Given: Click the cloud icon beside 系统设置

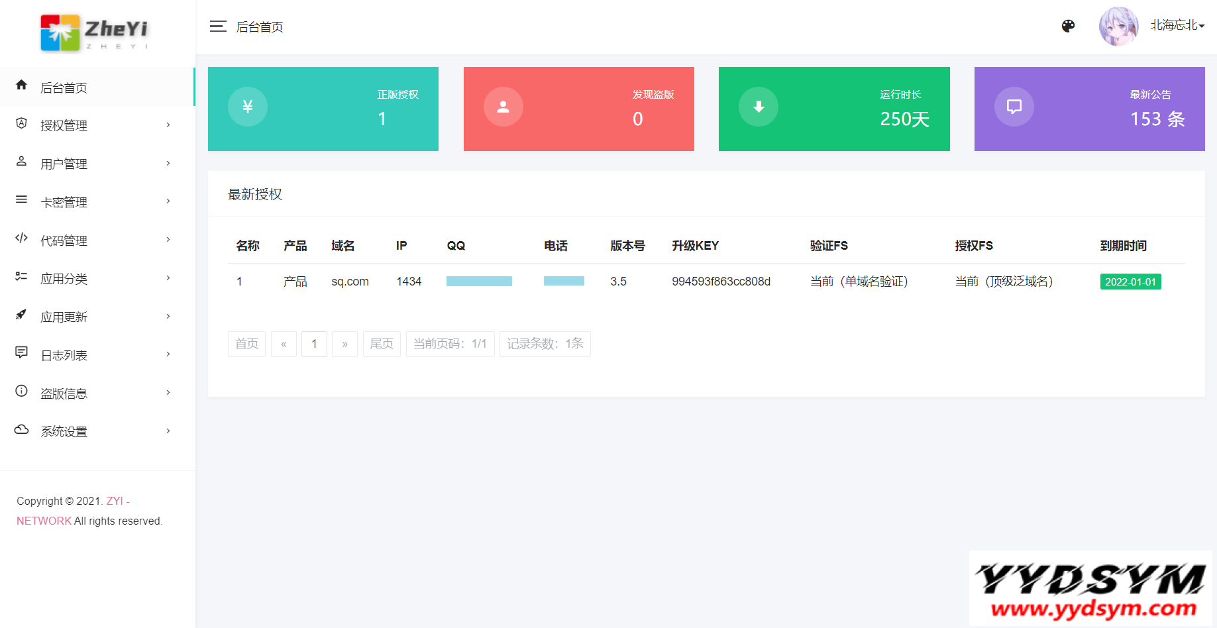Looking at the screenshot, I should coord(21,430).
